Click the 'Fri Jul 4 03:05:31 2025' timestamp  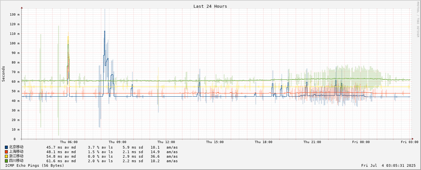[x=388, y=165]
